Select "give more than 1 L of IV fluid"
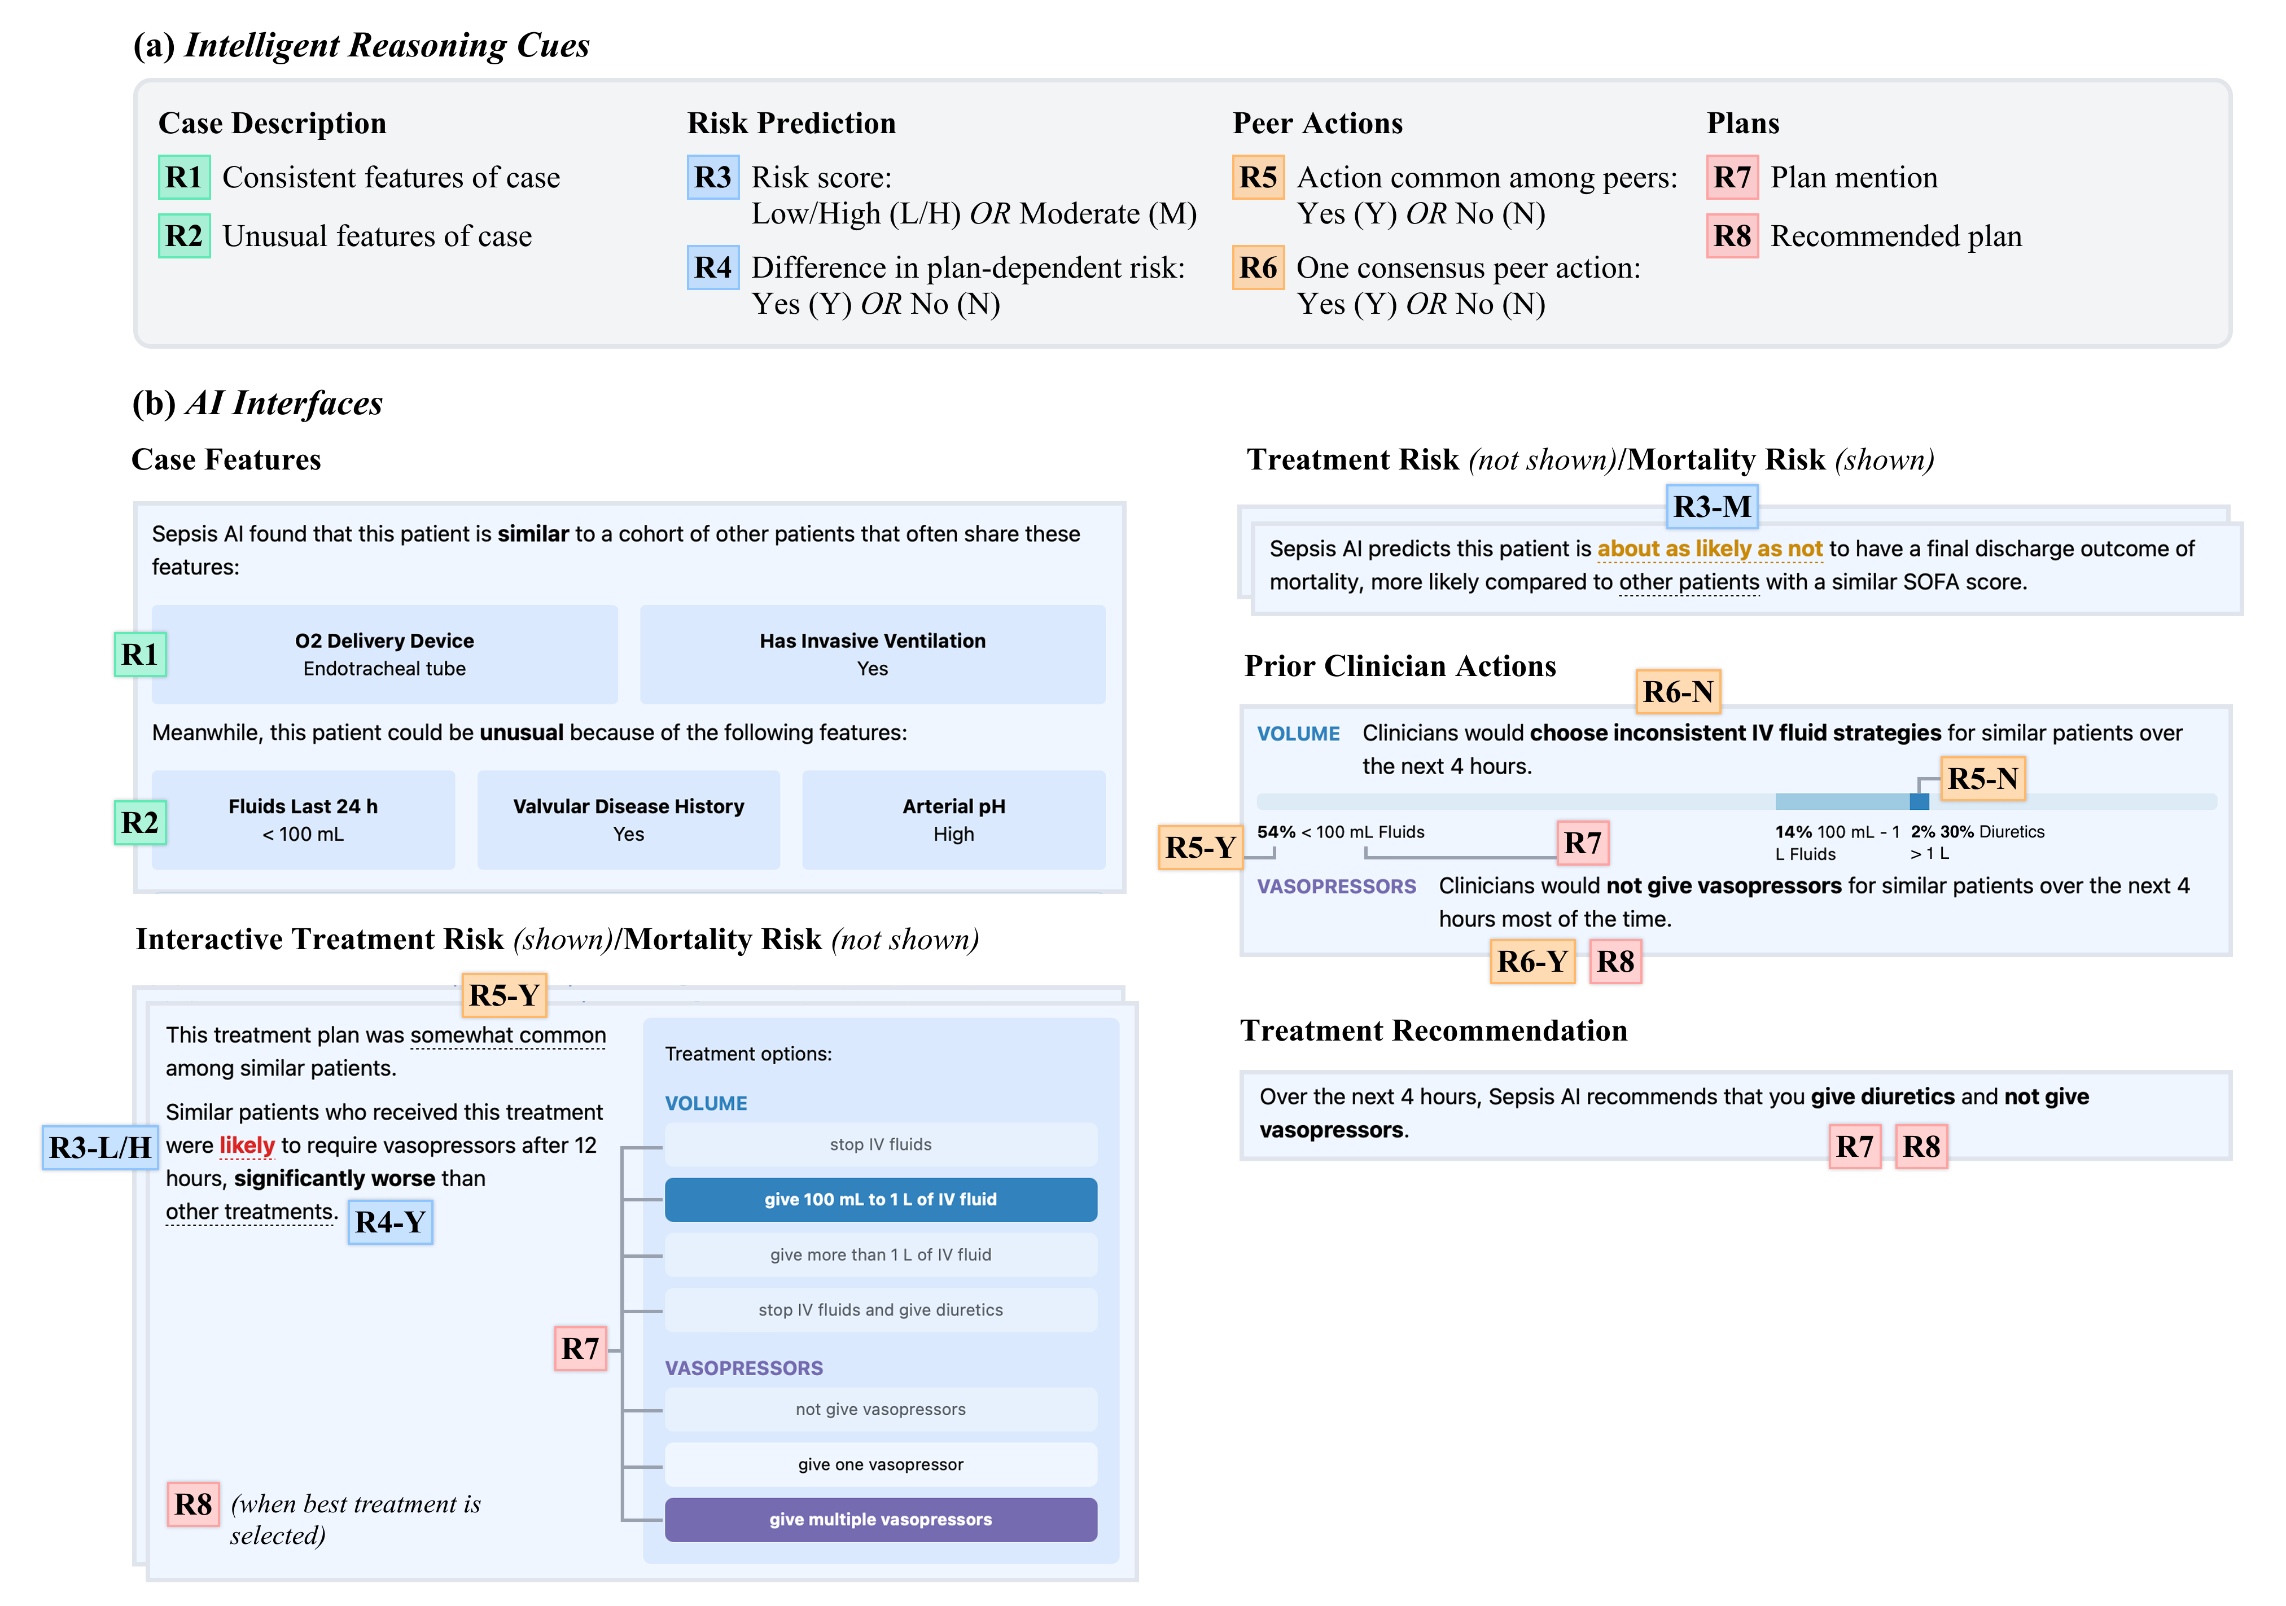Screen dimensions: 2286x1606 (x=880, y=1254)
